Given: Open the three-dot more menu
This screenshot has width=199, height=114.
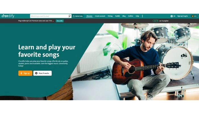Looking at the screenshot, I should click(x=142, y=16).
